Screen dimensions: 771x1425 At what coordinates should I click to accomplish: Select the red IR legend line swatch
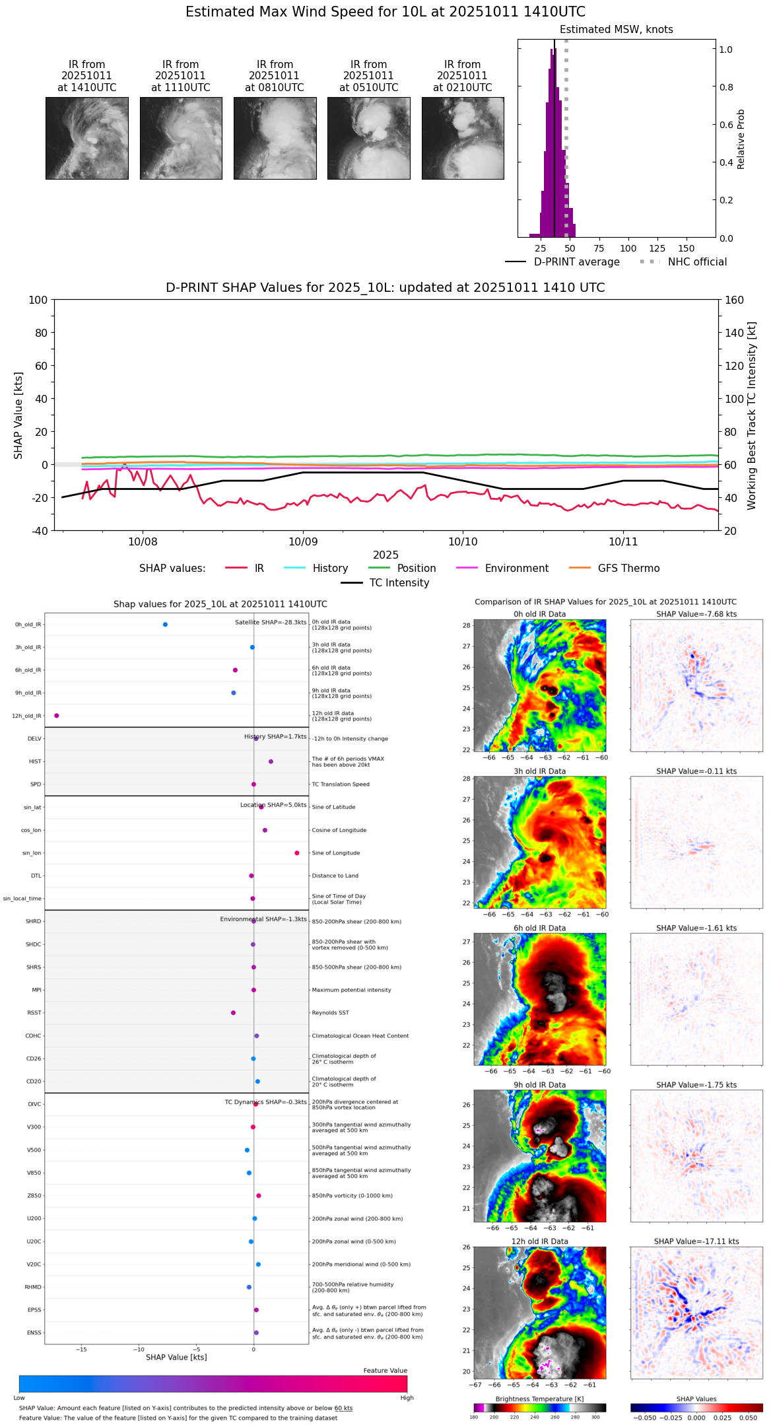[x=236, y=569]
